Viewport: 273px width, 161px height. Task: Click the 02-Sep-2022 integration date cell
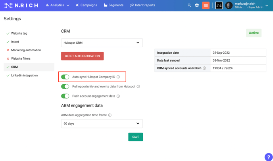(x=238, y=53)
